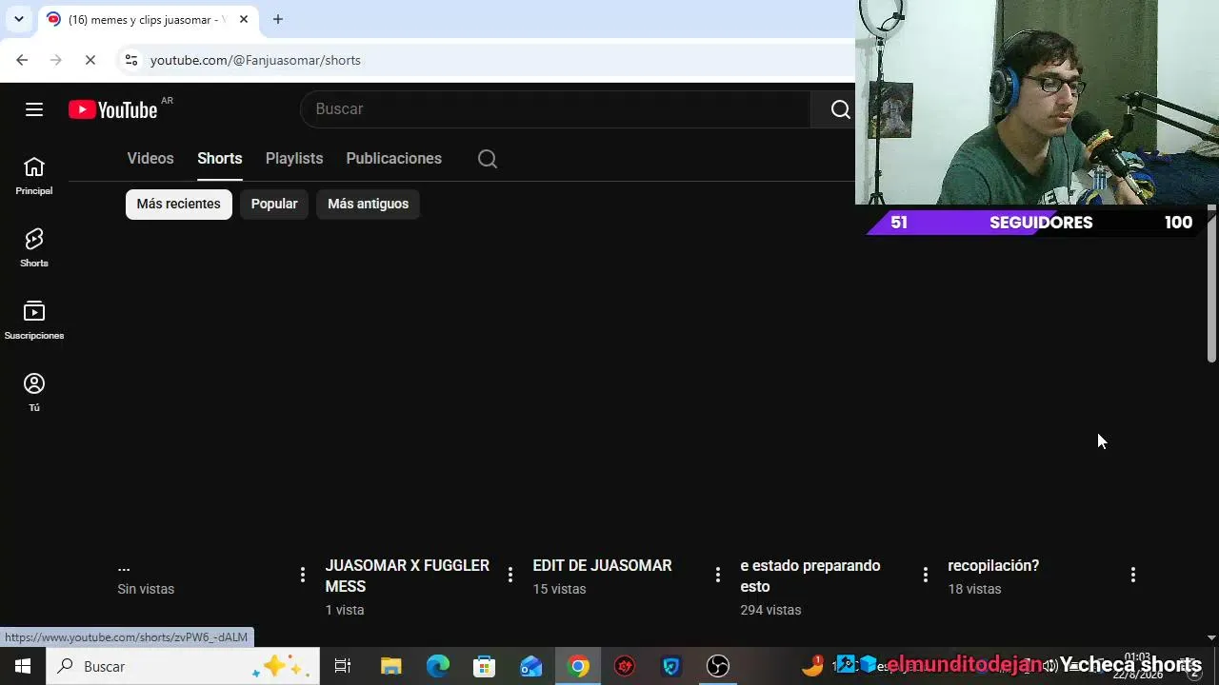Open the YouTube guide hamburger menu
Image resolution: width=1219 pixels, height=685 pixels.
(x=34, y=109)
